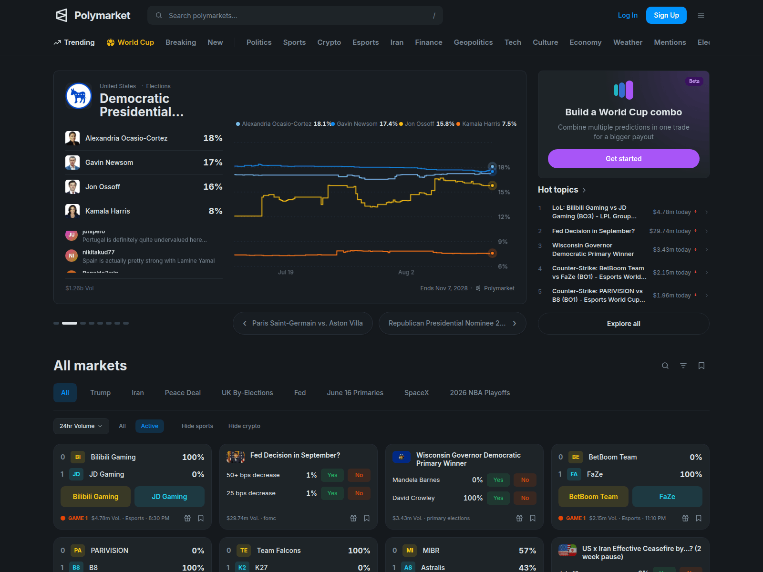
Task: Bookmark the Fed Decision in September card
Action: 367,518
